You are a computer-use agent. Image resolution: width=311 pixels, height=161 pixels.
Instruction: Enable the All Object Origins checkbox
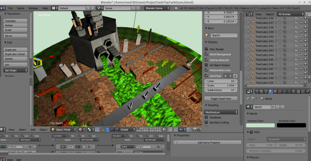(x=206, y=65)
